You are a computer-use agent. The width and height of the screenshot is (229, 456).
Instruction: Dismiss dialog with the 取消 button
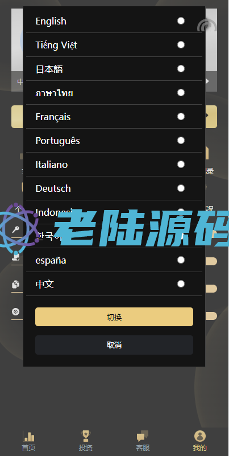pos(114,345)
